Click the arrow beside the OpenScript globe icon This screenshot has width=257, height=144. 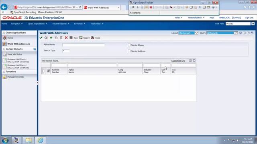pos(216,7)
